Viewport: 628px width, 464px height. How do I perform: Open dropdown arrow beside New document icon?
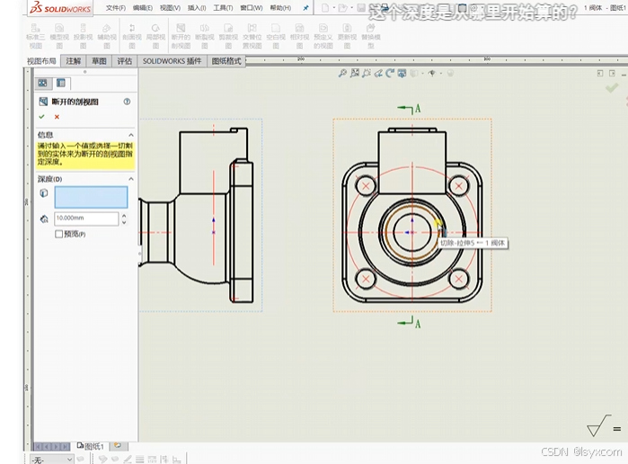(333, 8)
